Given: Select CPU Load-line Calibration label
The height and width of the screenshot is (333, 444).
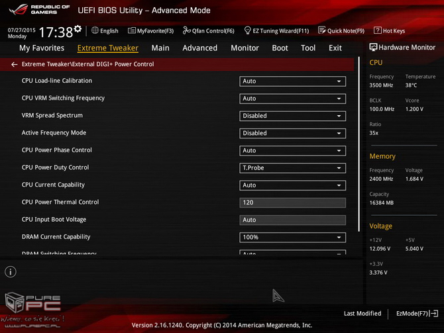Looking at the screenshot, I should pyautogui.click(x=57, y=81).
